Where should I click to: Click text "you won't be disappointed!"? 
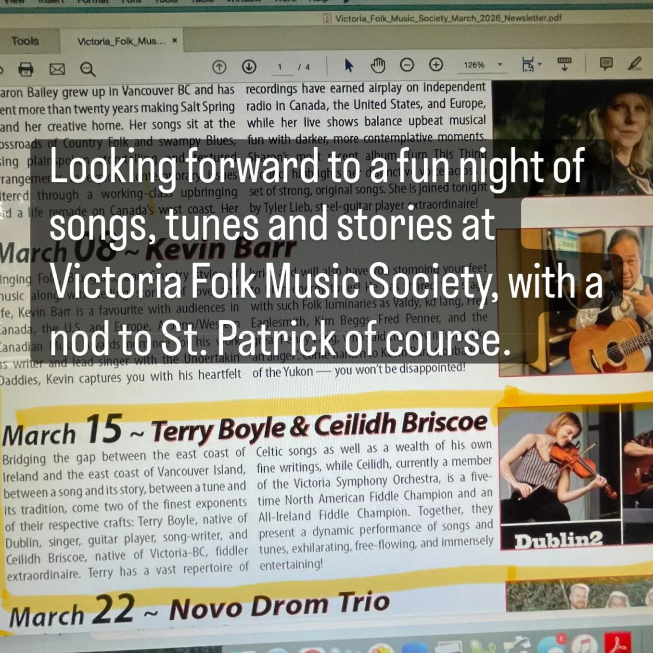coord(400,369)
